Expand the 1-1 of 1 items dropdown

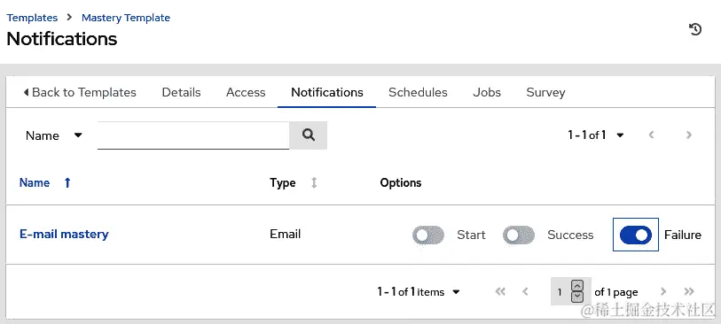(419, 291)
